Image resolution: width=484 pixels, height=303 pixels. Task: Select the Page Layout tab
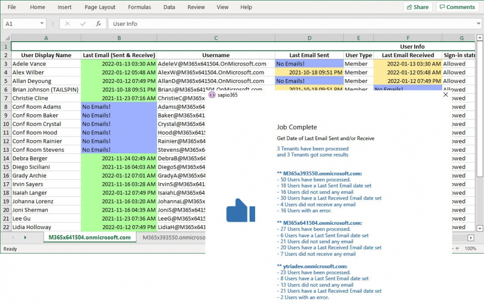coord(100,7)
